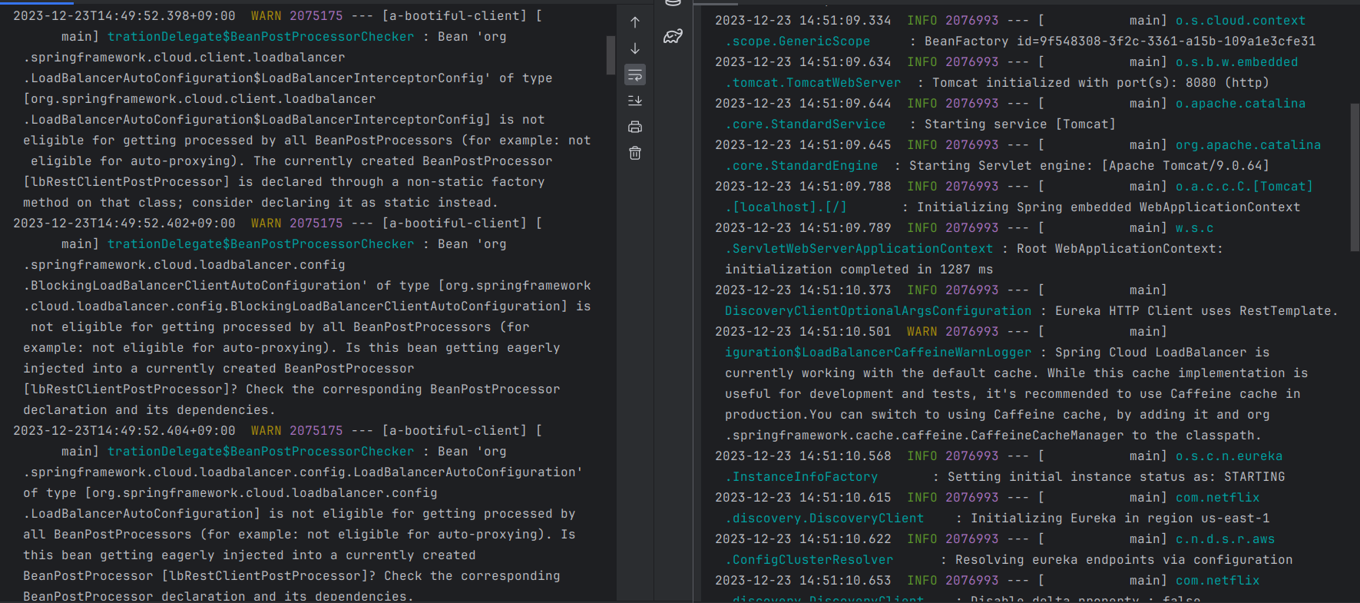Click the Up the Stack Trace arrow
1360x603 pixels.
[x=635, y=22]
